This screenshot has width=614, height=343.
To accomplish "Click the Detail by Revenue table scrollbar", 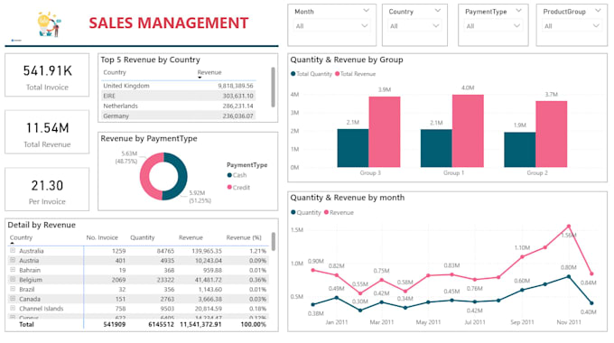I will tap(274, 242).
